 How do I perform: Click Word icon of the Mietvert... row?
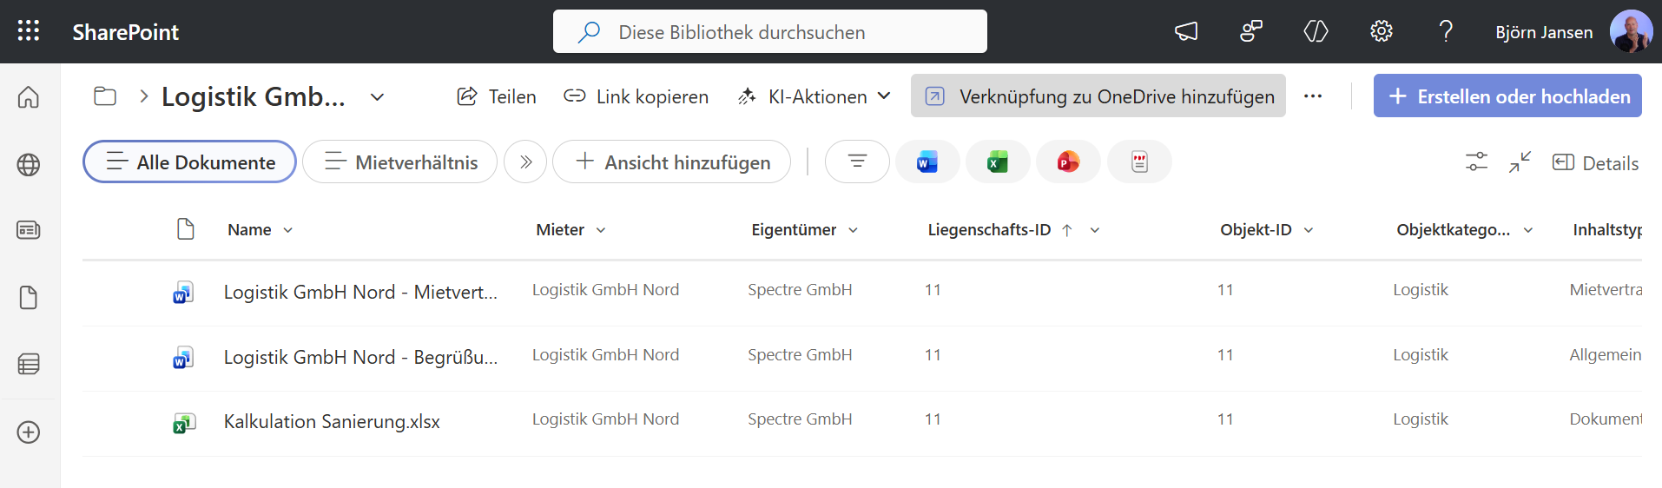(x=183, y=292)
